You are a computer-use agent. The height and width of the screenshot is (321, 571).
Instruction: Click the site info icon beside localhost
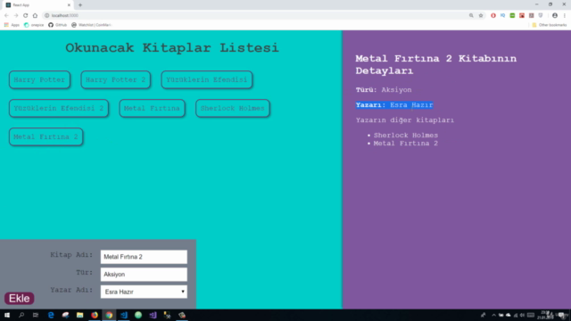tap(46, 16)
